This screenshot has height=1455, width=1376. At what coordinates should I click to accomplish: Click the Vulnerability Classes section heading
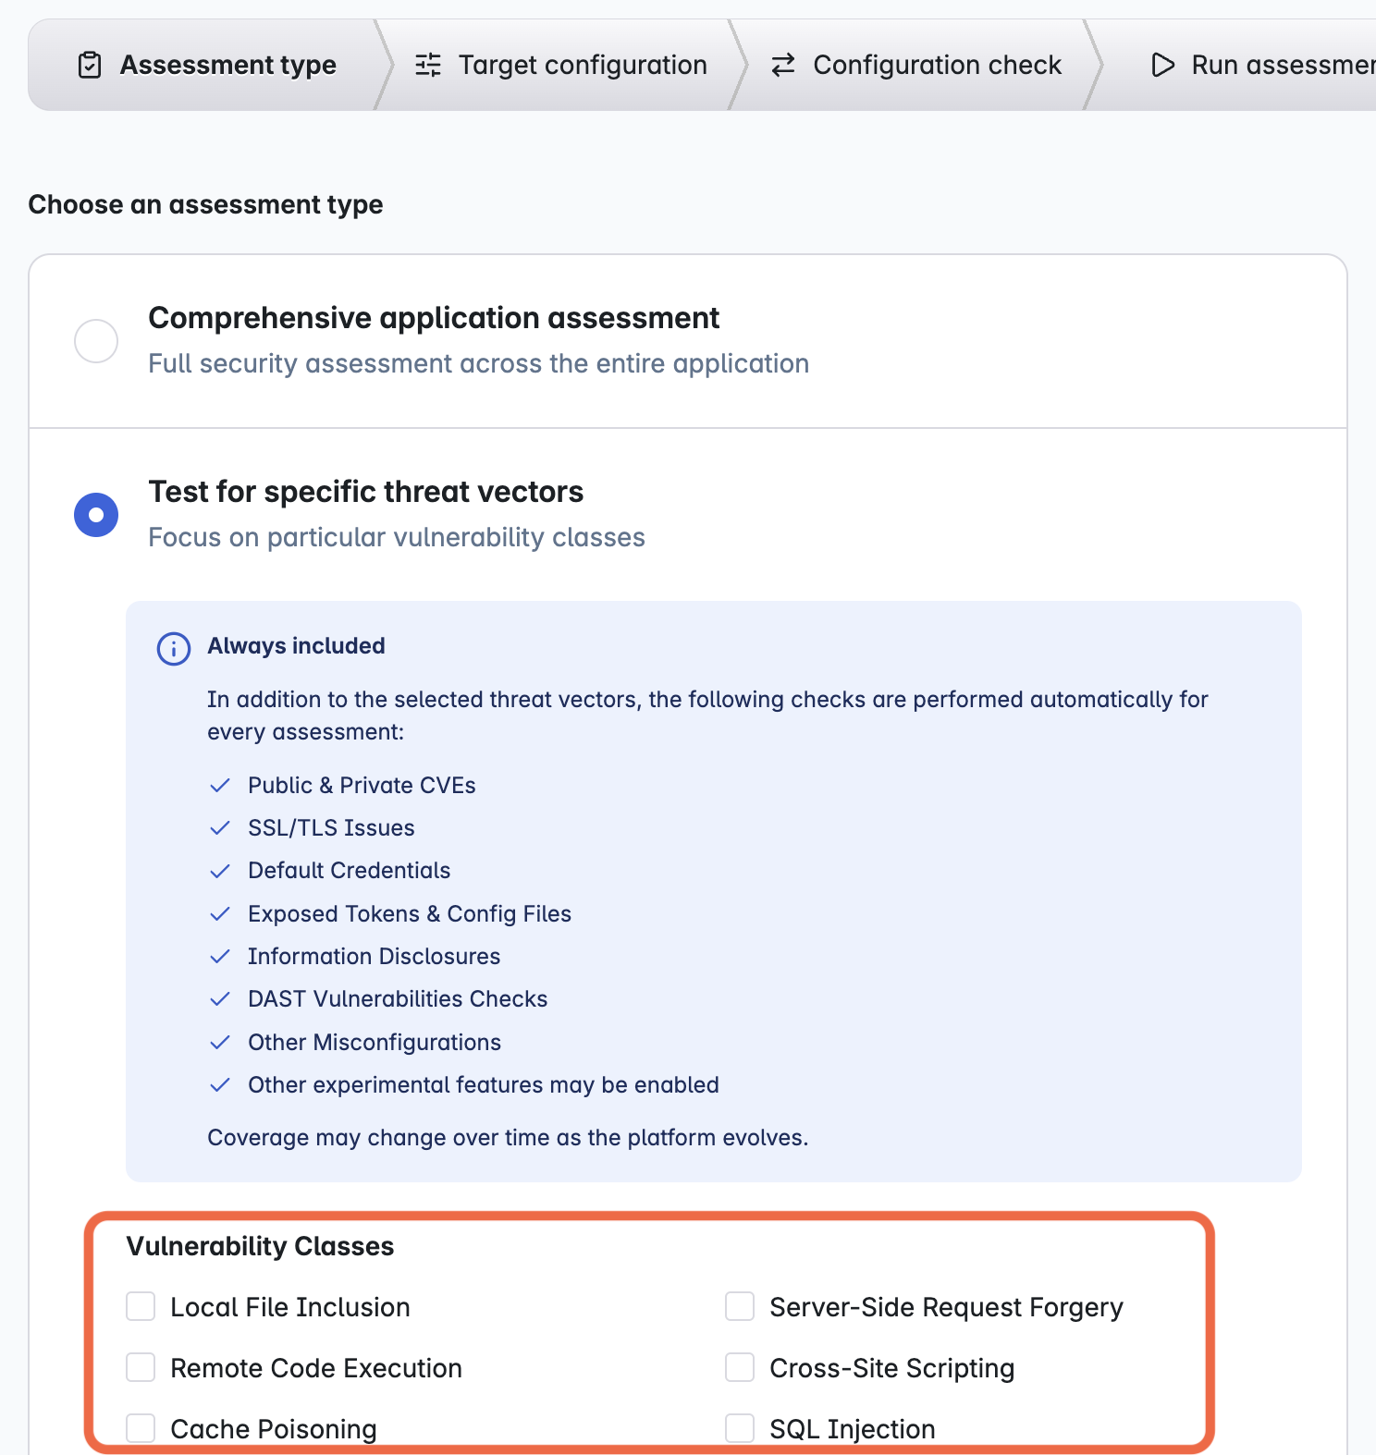pos(262,1246)
